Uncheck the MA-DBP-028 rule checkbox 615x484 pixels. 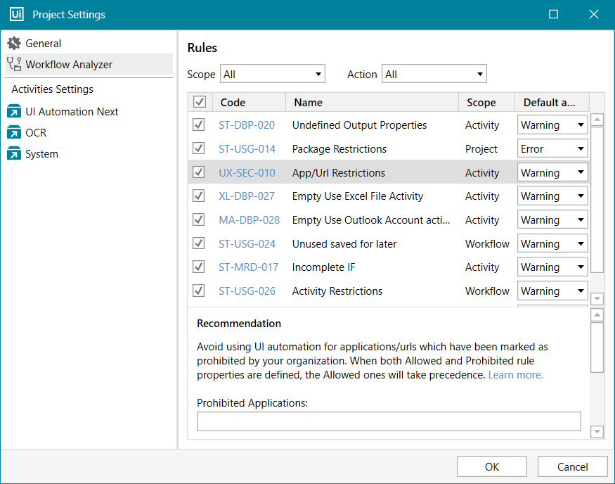(199, 219)
